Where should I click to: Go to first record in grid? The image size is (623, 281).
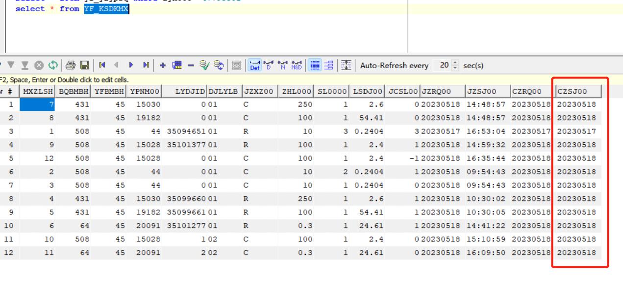101,66
